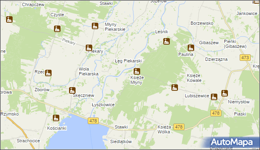Click the church icon at Księże Młyny
Screen dimensions: 260x150
(137, 71)
